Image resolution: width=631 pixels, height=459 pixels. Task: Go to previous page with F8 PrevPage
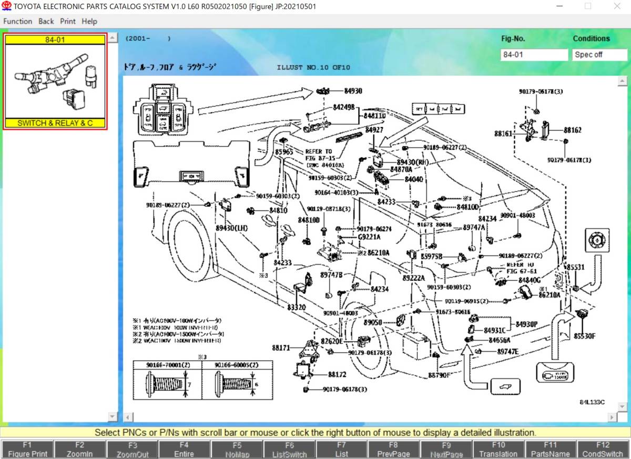(x=393, y=450)
